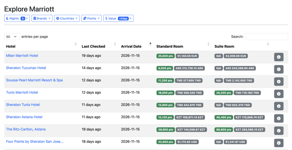Open Sheraton Astana Hotel link
Screen dimensions: 292x150
[24, 117]
